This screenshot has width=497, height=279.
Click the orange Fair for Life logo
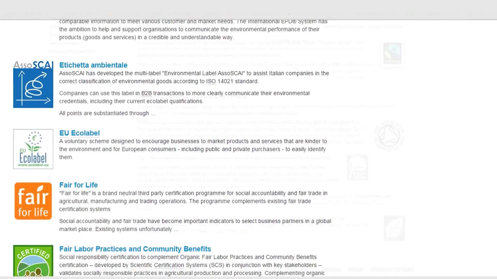click(x=33, y=201)
